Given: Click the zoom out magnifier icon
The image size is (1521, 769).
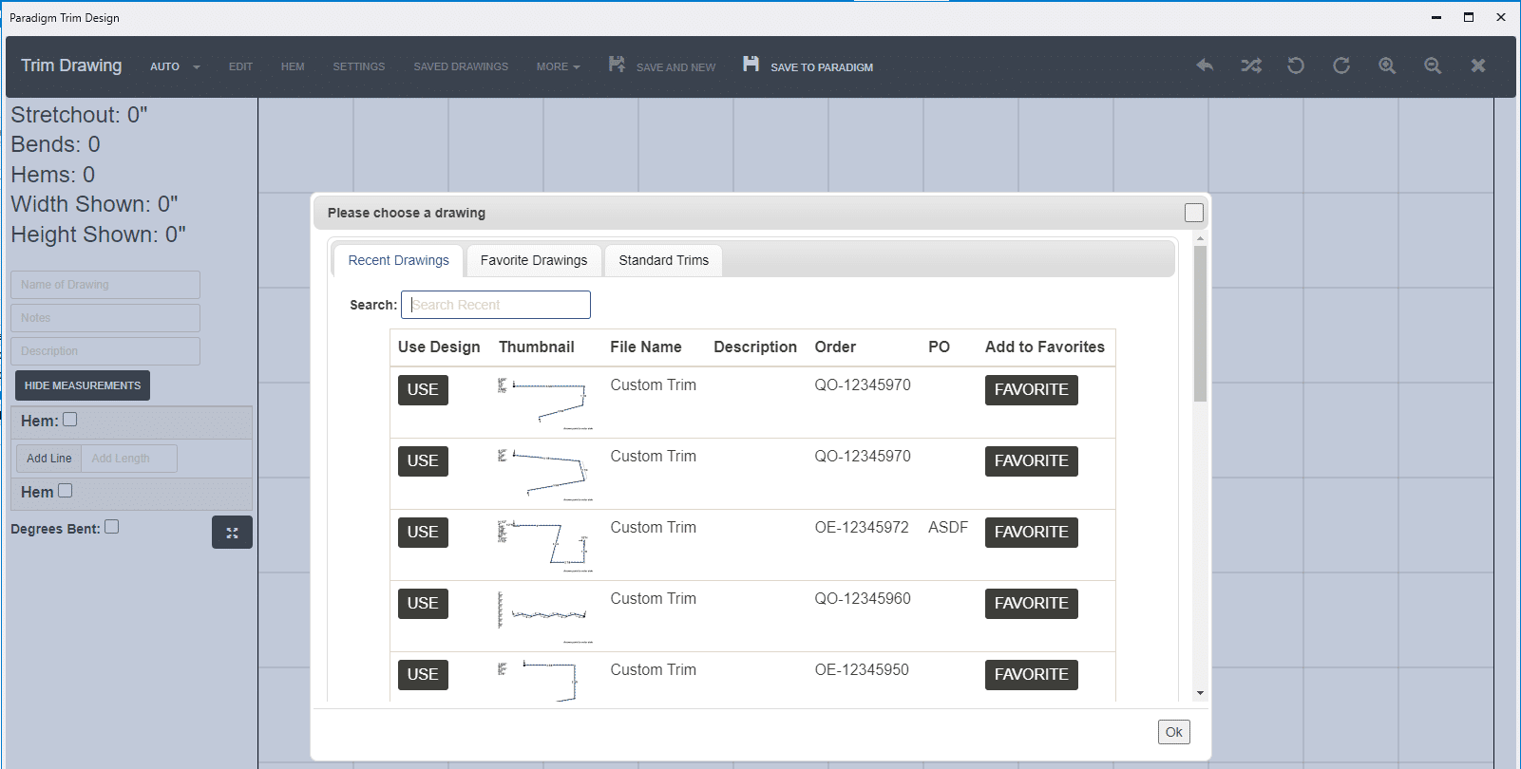Looking at the screenshot, I should [x=1433, y=66].
